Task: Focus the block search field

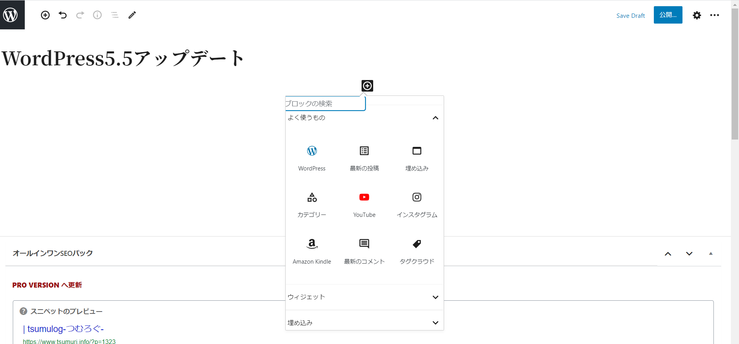Action: pos(325,104)
